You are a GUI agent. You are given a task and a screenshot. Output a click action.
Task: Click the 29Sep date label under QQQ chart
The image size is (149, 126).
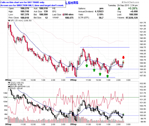coord(73,124)
